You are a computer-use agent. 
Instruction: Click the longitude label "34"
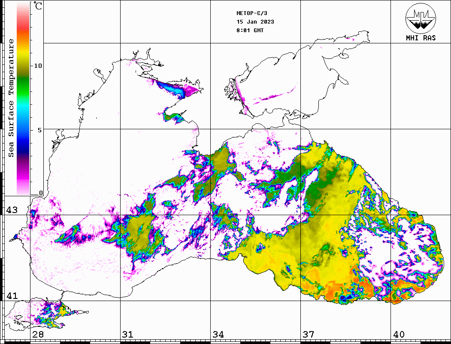218,335
